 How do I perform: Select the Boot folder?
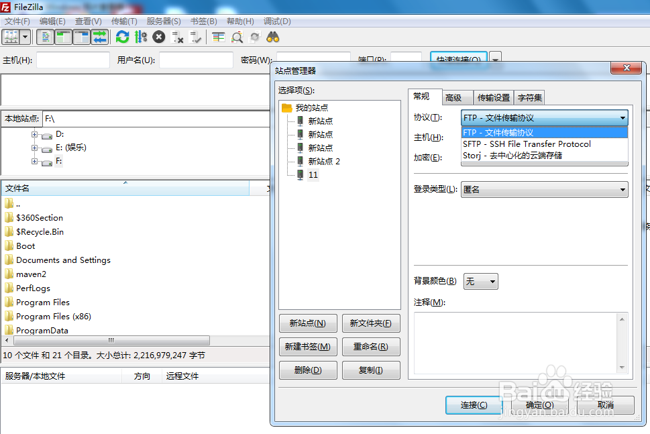(x=25, y=246)
